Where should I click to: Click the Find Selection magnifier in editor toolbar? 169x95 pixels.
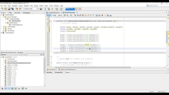tap(75, 15)
